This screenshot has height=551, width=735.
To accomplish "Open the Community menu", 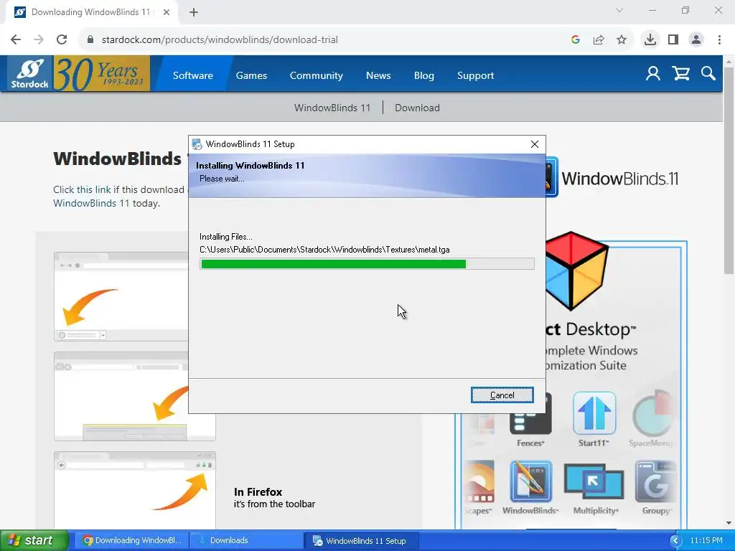I will pyautogui.click(x=316, y=75).
